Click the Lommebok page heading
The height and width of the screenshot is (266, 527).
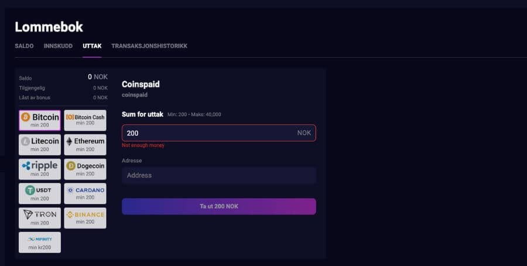(x=49, y=27)
